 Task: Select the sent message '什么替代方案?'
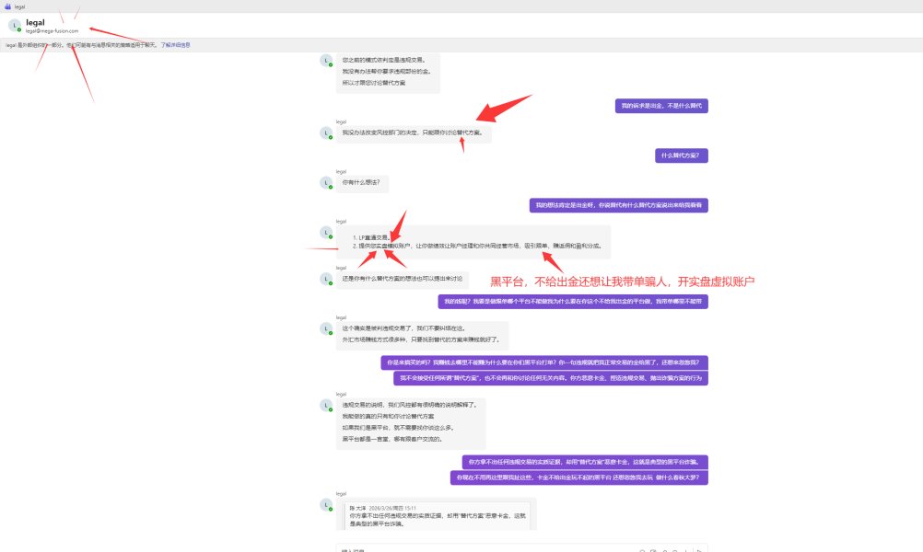point(681,155)
